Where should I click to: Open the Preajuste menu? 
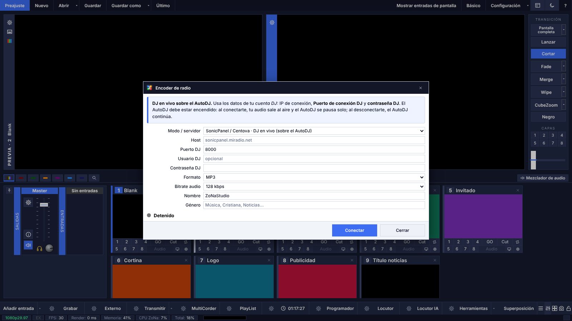[x=15, y=5]
